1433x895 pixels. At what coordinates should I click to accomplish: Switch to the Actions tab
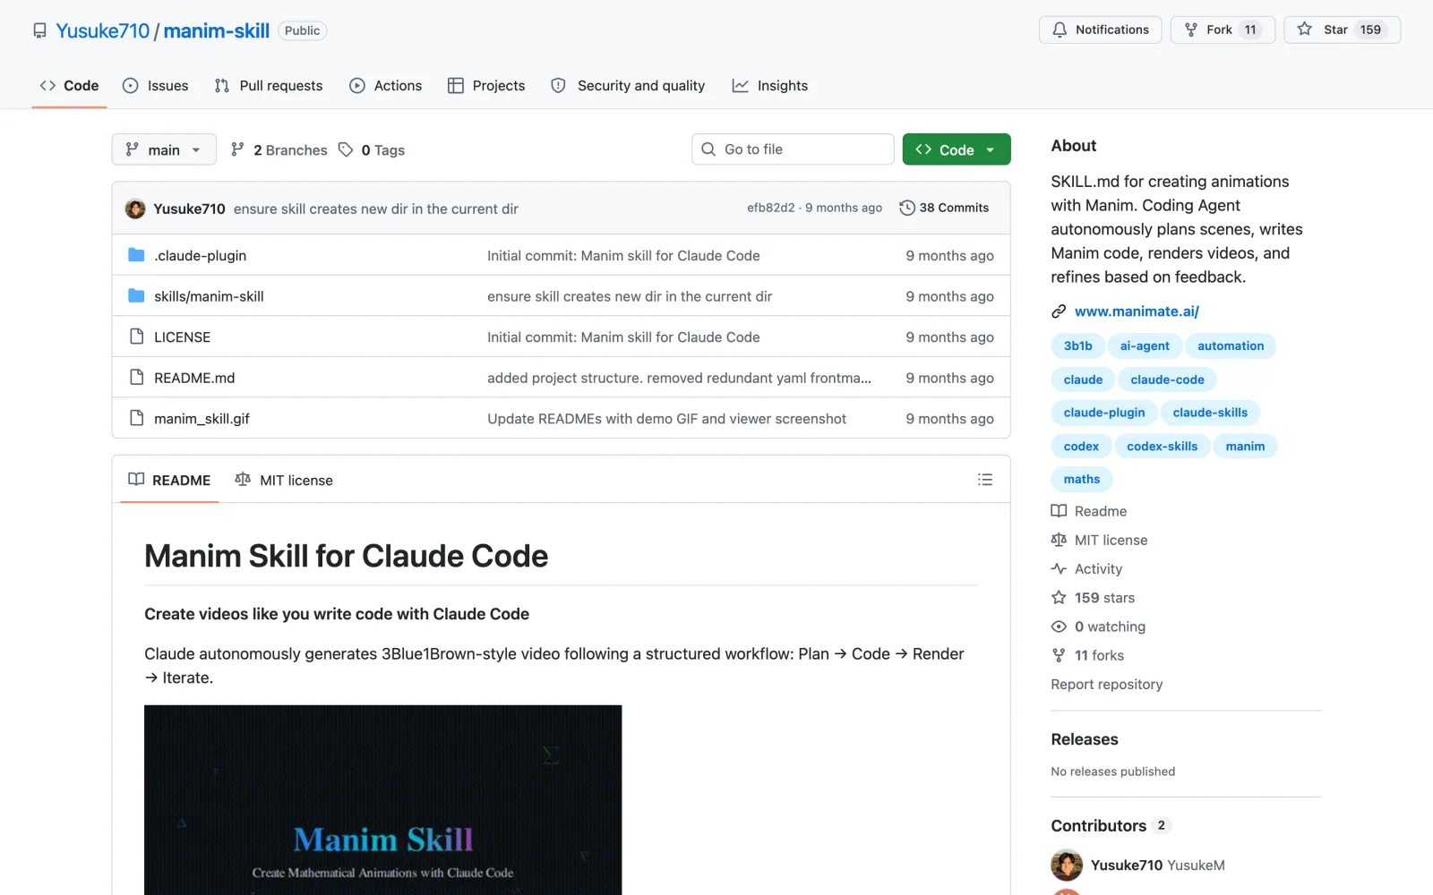point(386,86)
